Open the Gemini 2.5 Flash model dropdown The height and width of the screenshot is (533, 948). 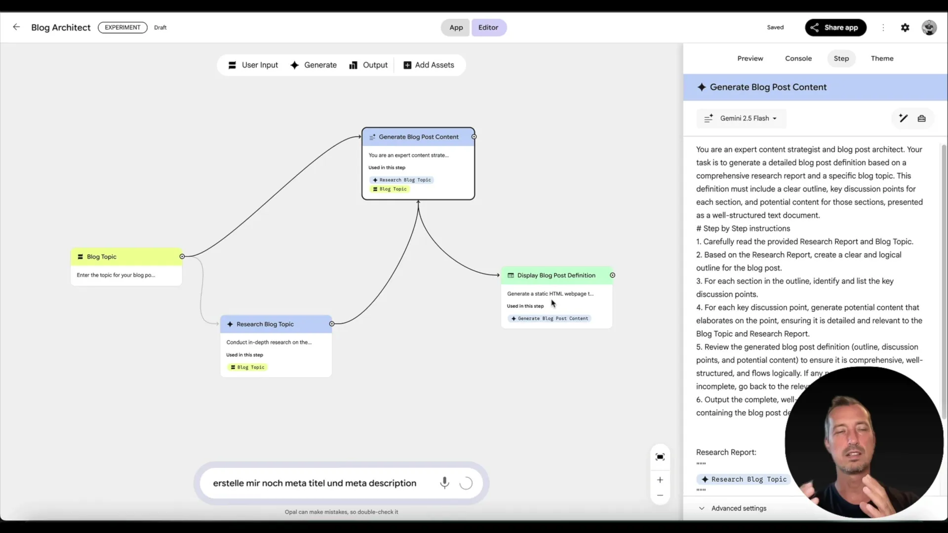(x=741, y=118)
